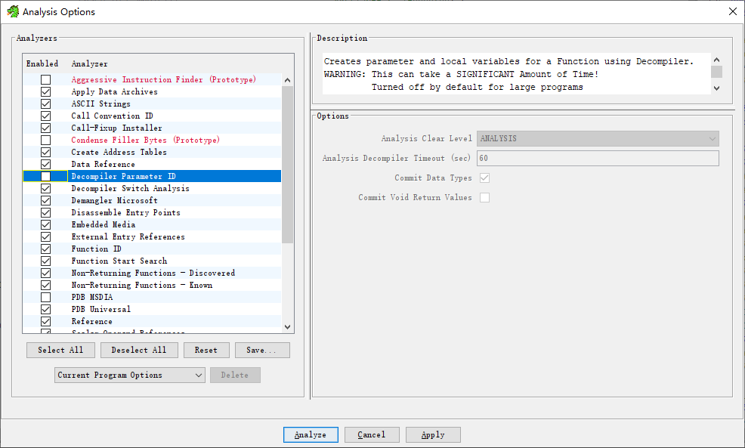Uncheck Data Reference analyzer
The height and width of the screenshot is (448, 745).
(x=45, y=165)
